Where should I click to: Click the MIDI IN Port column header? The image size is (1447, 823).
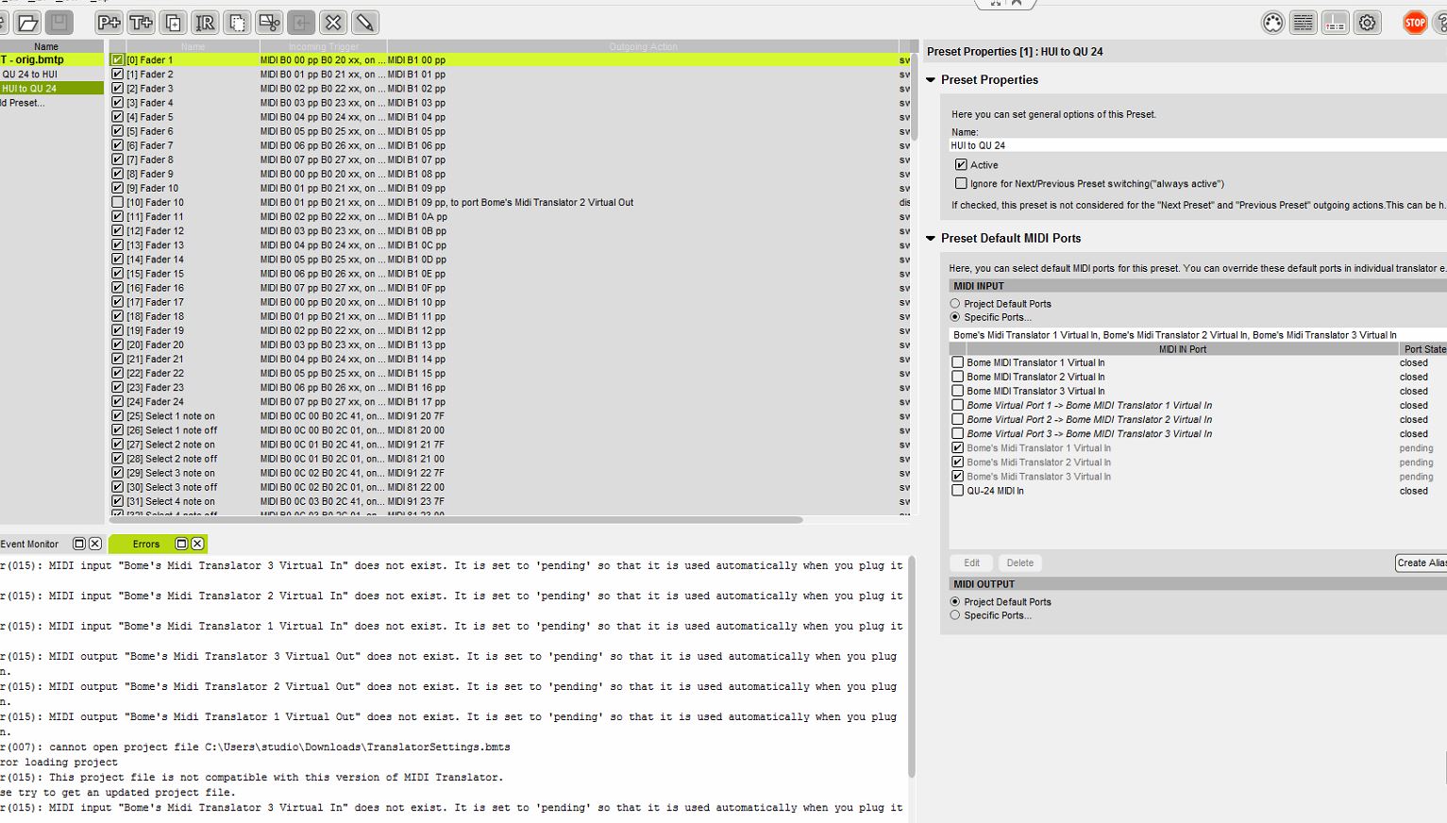click(x=1183, y=349)
